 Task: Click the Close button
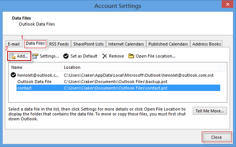click(216, 137)
